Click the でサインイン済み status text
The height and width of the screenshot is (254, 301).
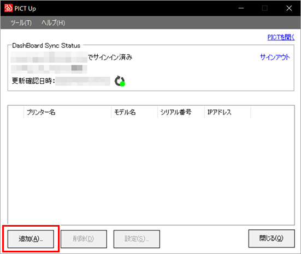110,57
